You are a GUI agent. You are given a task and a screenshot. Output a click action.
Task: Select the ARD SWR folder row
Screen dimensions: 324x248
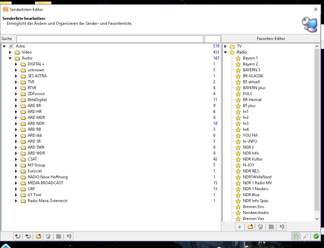tap(36, 147)
